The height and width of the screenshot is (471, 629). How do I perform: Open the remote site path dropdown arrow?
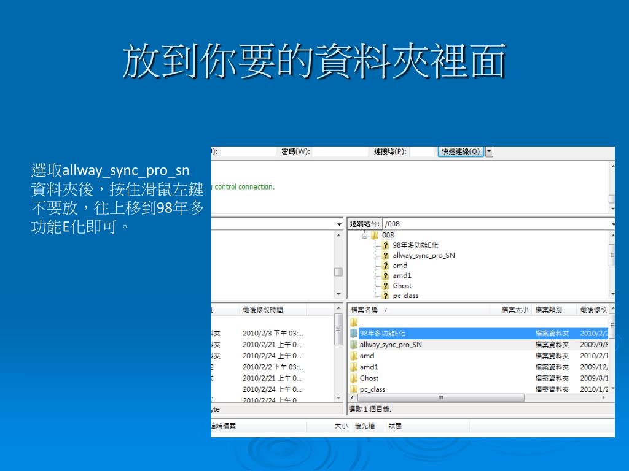coord(613,224)
